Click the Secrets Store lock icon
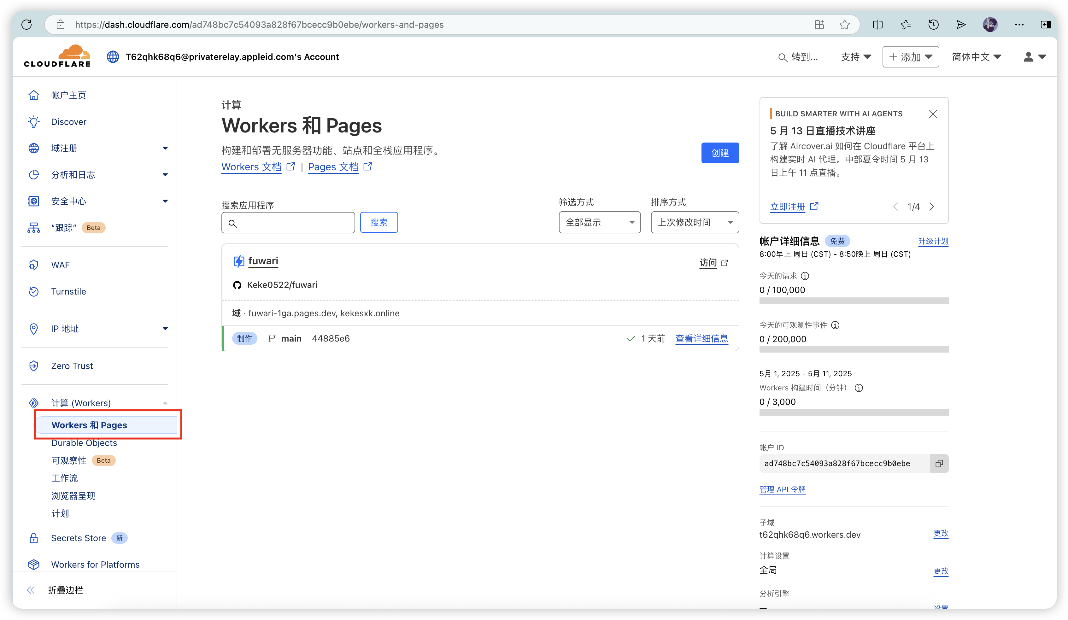The height and width of the screenshot is (620, 1068). click(x=33, y=538)
